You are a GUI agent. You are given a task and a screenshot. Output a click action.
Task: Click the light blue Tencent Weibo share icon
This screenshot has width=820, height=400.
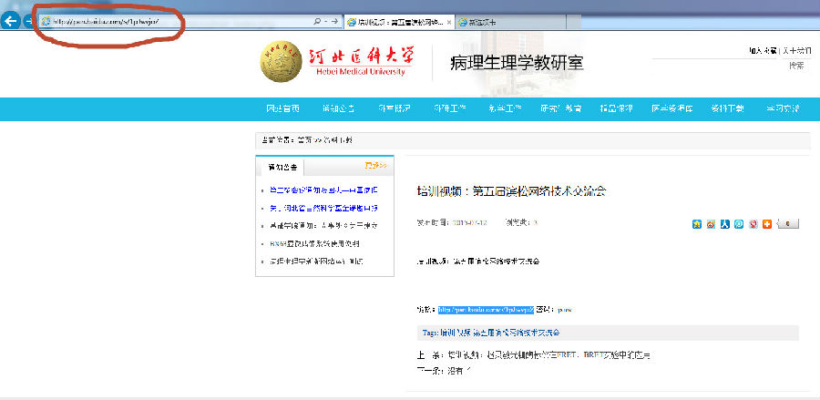(x=739, y=224)
